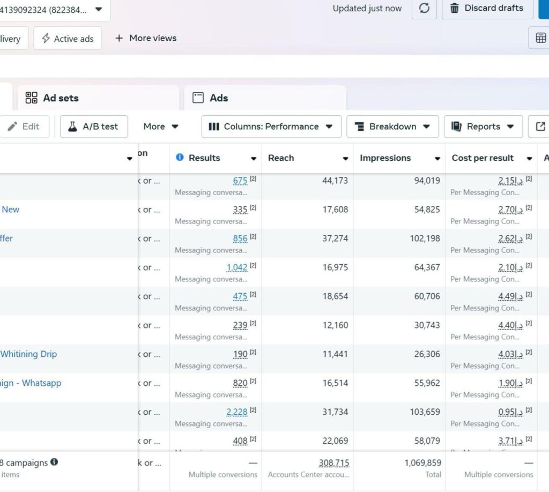Click Discard drafts button
The image size is (549, 492).
pyautogui.click(x=487, y=9)
